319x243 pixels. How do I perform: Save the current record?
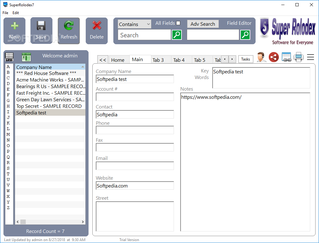click(41, 31)
